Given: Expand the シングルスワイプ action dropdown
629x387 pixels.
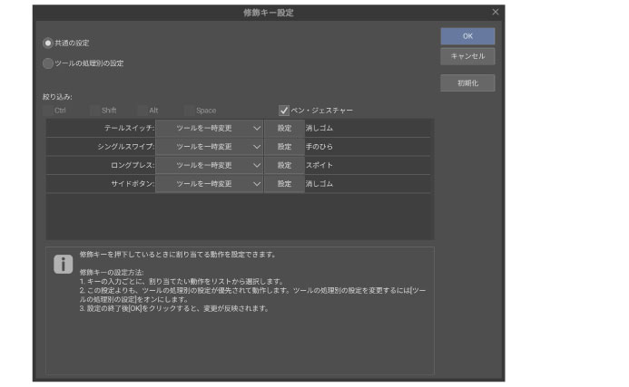Looking at the screenshot, I should point(210,147).
